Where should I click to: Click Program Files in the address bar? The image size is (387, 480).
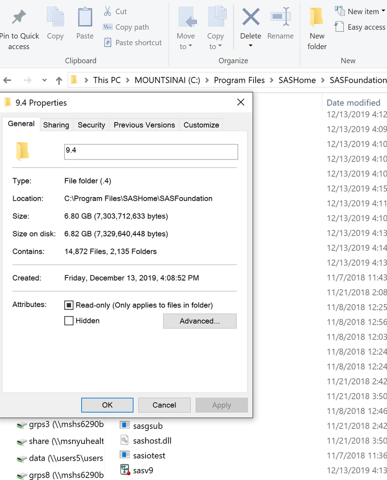click(x=239, y=80)
